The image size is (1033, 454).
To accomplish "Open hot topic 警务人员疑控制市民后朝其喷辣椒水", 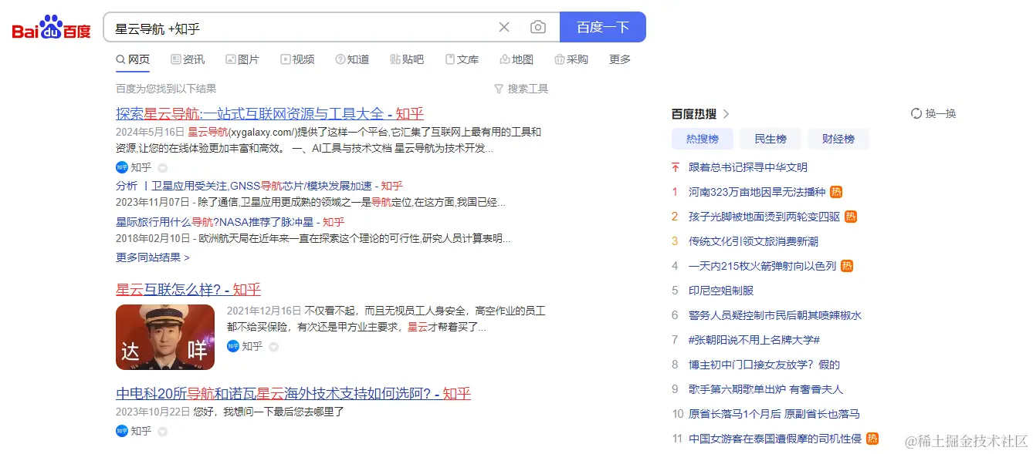I will point(775,315).
